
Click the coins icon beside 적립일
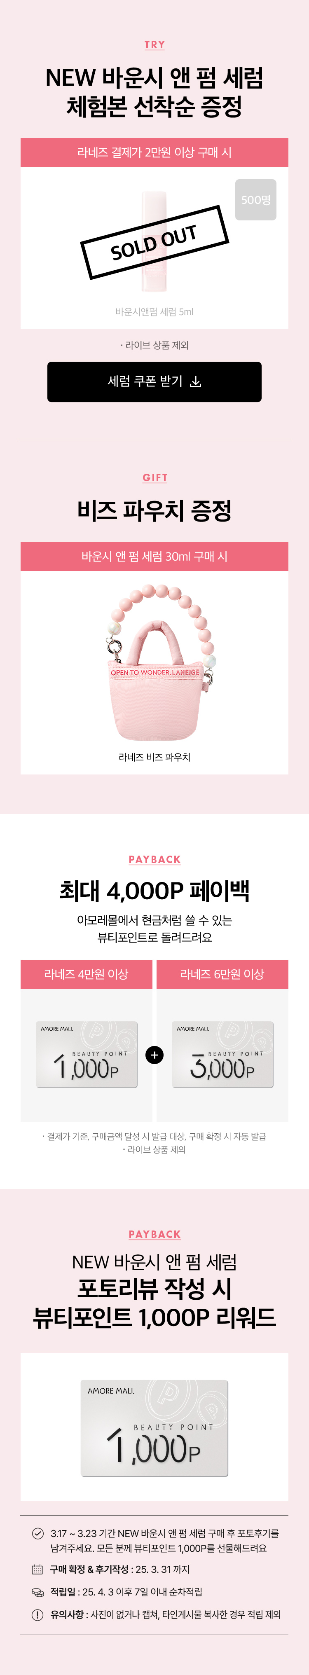pyautogui.click(x=38, y=1592)
